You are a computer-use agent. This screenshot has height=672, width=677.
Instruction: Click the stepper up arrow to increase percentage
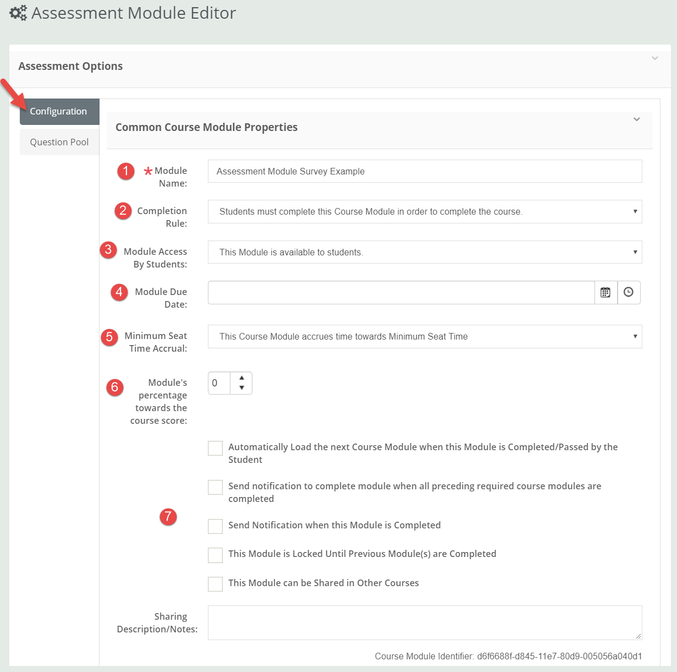click(x=242, y=378)
